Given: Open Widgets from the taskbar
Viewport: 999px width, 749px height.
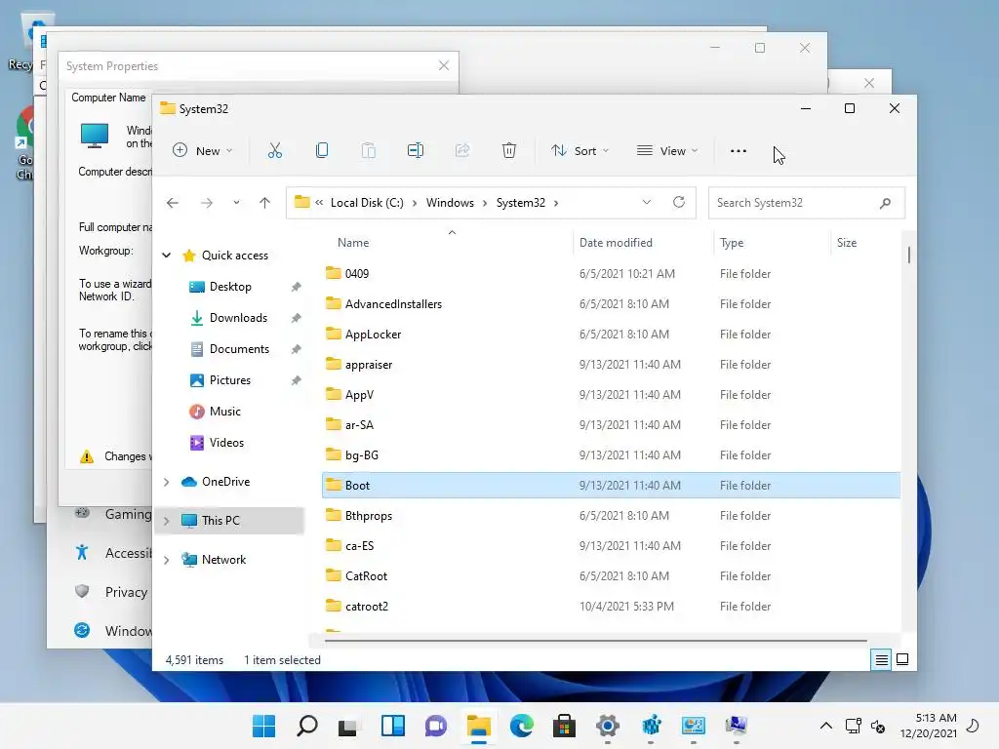Looking at the screenshot, I should pos(392,726).
